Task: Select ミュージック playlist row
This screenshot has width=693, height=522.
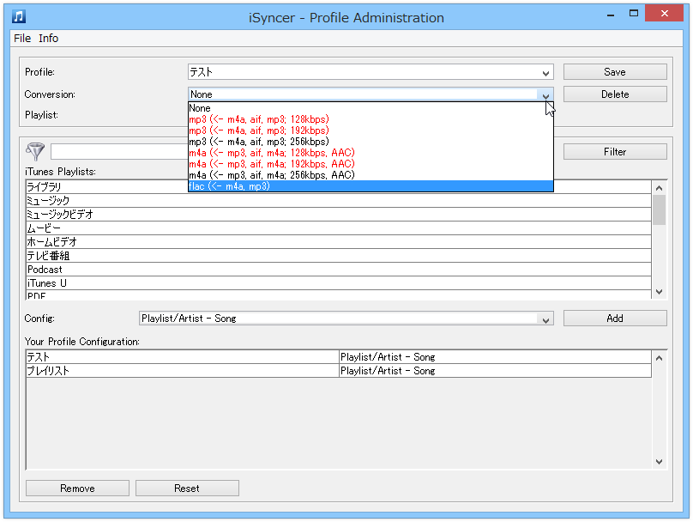Action: coord(338,200)
